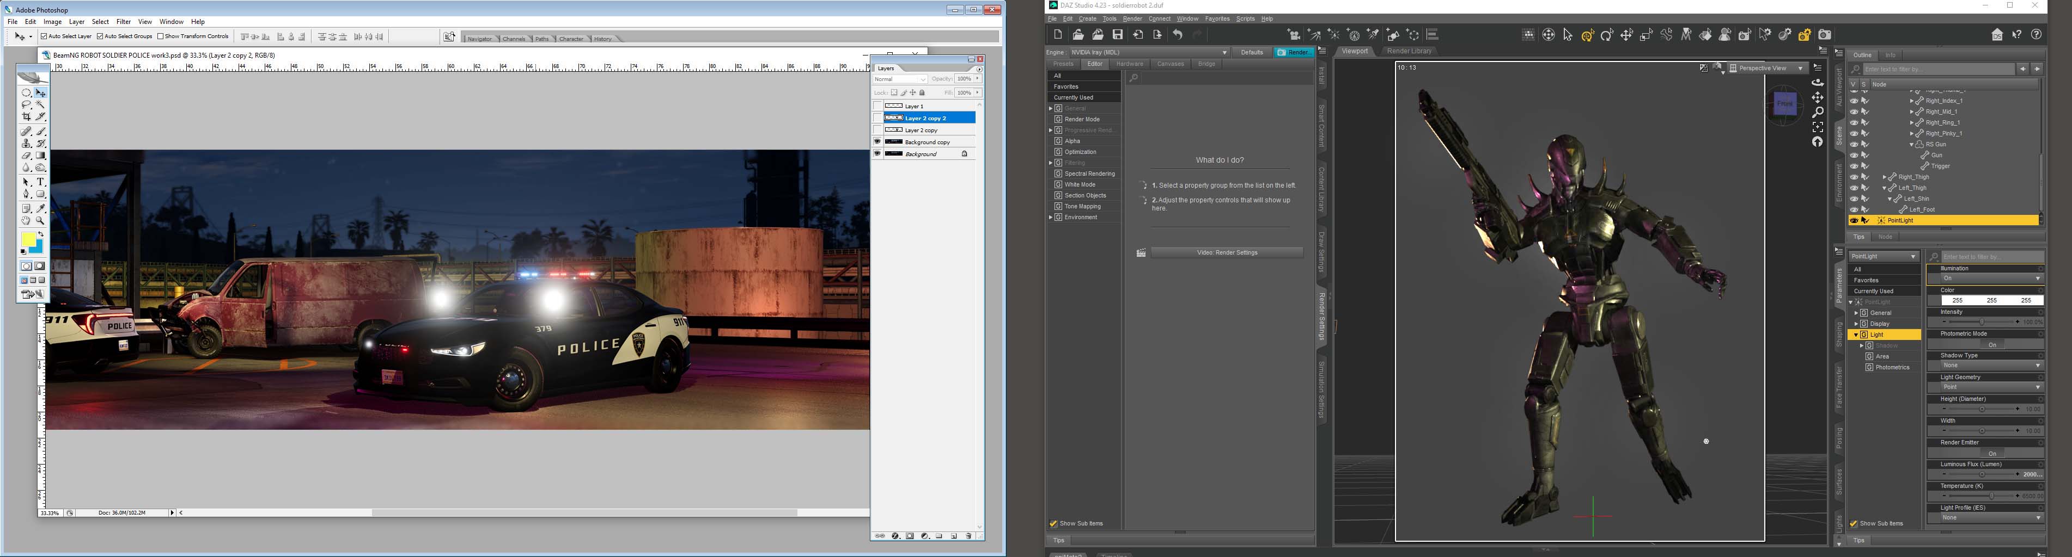This screenshot has height=557, width=2072.
Task: Click the Render button
Action: coord(1294,52)
